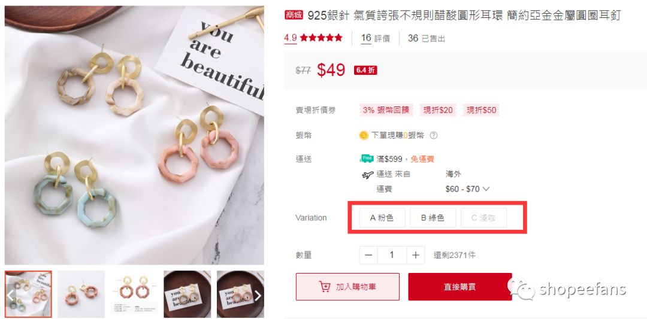The image size is (647, 319).
Task: Click the green Free shipping truck icon
Action: point(367,159)
